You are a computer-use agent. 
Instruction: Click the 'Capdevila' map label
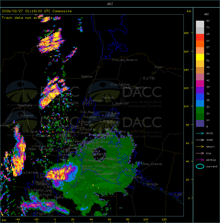pos(71,103)
